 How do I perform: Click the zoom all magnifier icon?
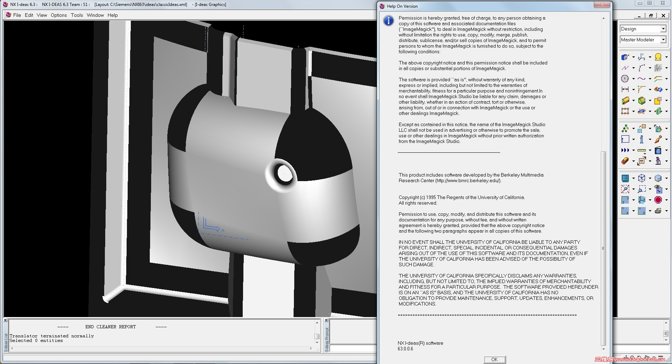pyautogui.click(x=625, y=189)
